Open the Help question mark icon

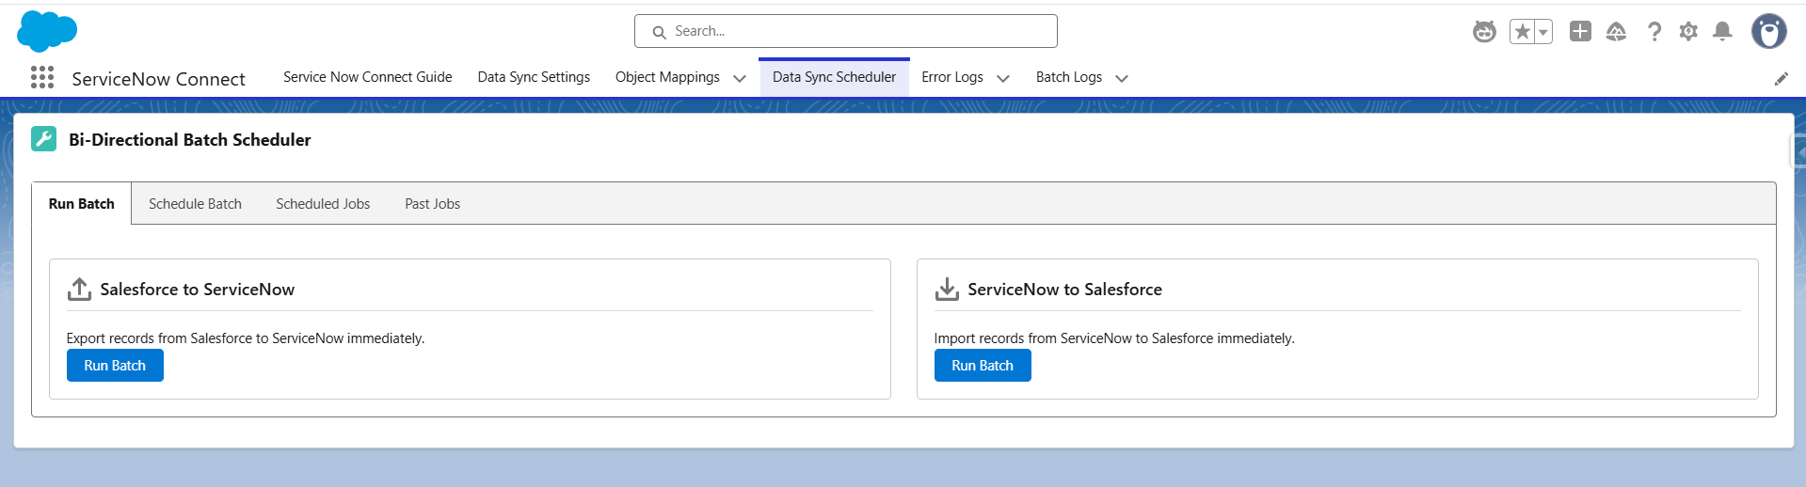click(1654, 32)
